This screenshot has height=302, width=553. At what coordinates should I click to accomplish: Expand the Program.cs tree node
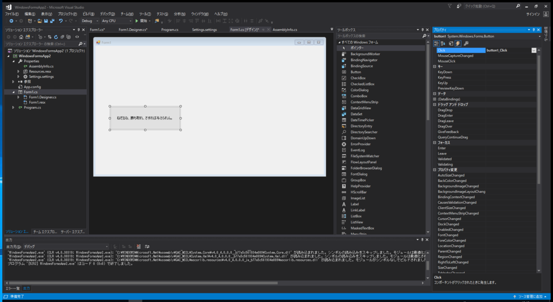tap(14, 108)
